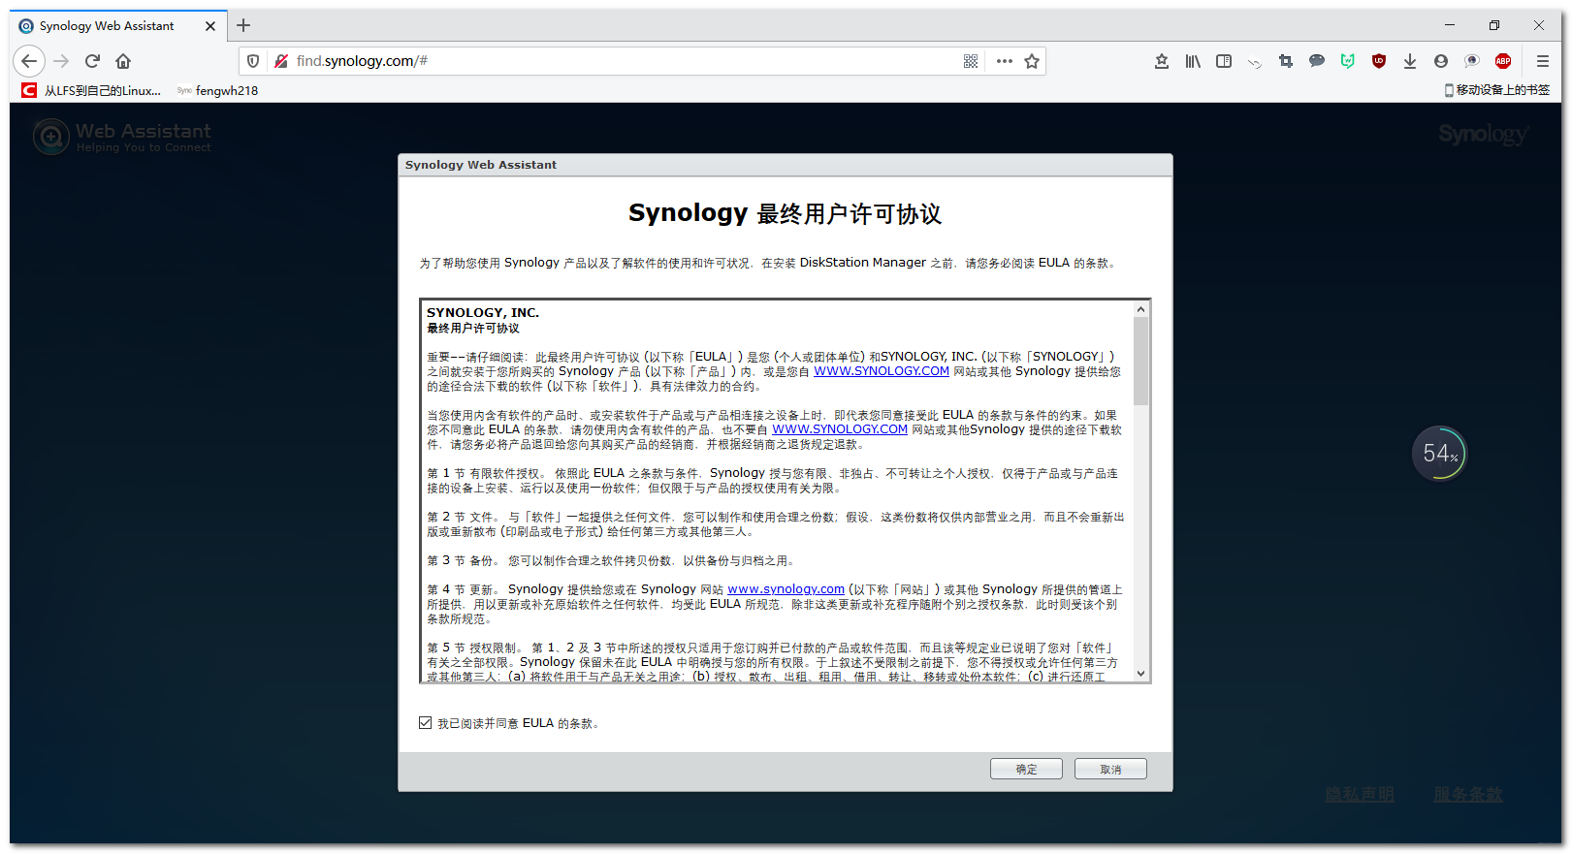Open a new browser tab
The image size is (1572, 854).
[x=243, y=25]
